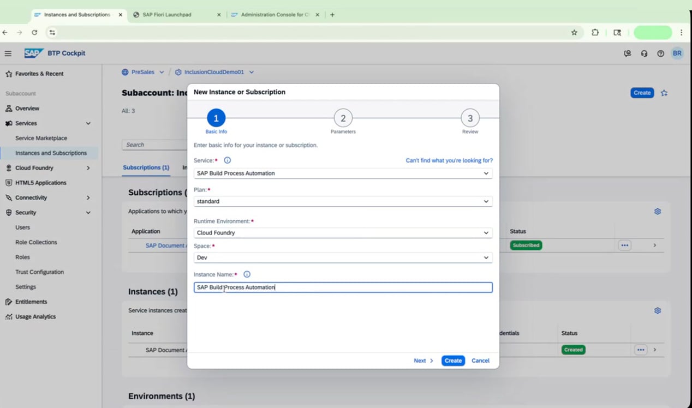Open browser extensions puzzle icon
692x408 pixels.
tap(595, 33)
